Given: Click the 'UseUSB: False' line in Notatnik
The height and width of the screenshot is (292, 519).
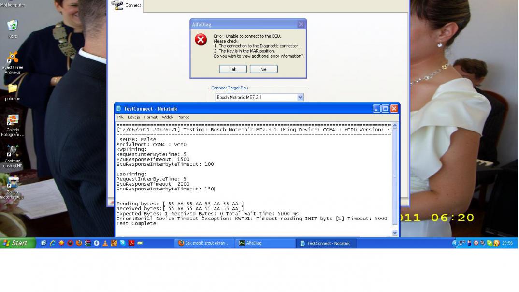Looking at the screenshot, I should point(136,139).
